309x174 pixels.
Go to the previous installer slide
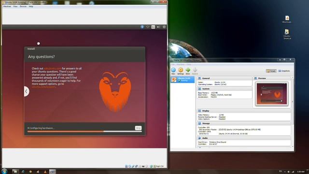[x=27, y=91]
